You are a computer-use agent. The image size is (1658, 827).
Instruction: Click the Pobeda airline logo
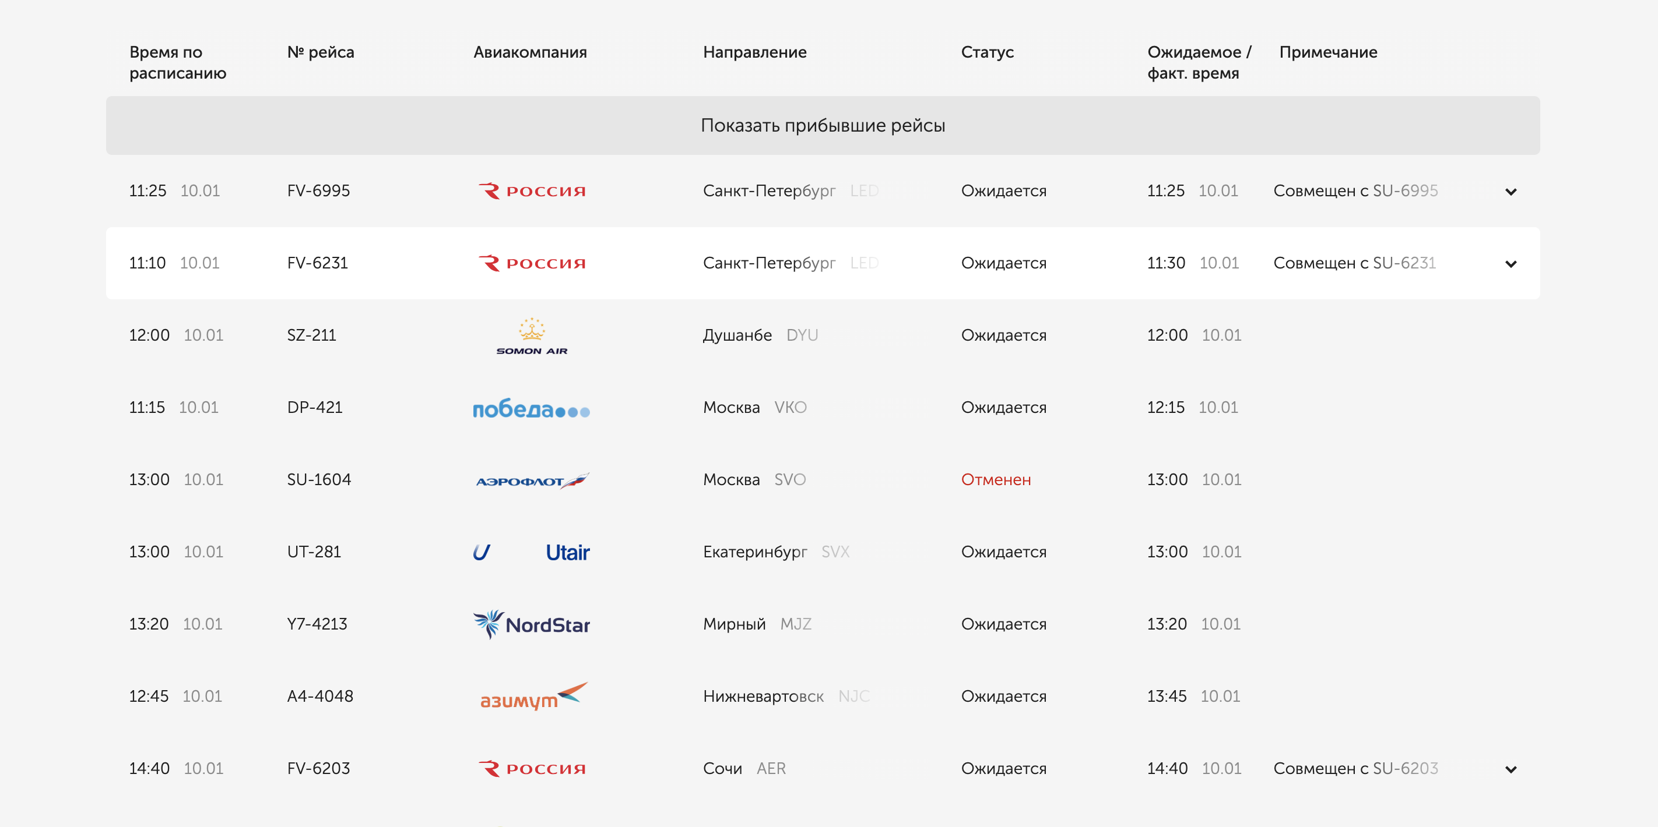pyautogui.click(x=532, y=408)
